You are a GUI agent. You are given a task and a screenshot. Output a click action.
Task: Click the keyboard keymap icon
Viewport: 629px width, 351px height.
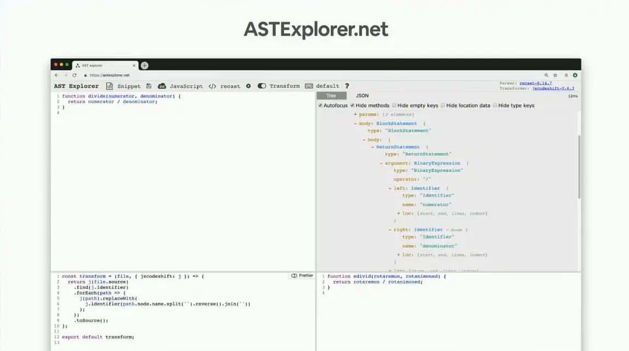tap(309, 86)
